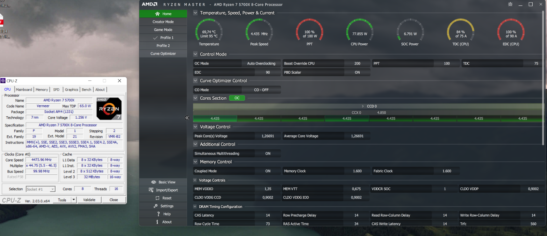Viewport: 547px width, 236px height.
Task: Toggle the OC badge in Cores Section
Action: click(x=237, y=98)
